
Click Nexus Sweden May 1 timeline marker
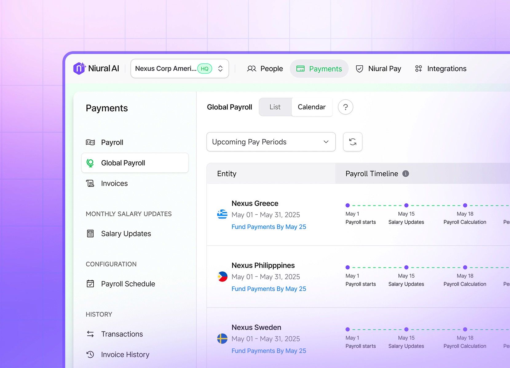[348, 329]
